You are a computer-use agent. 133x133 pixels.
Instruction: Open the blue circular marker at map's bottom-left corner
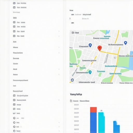pos(72,80)
